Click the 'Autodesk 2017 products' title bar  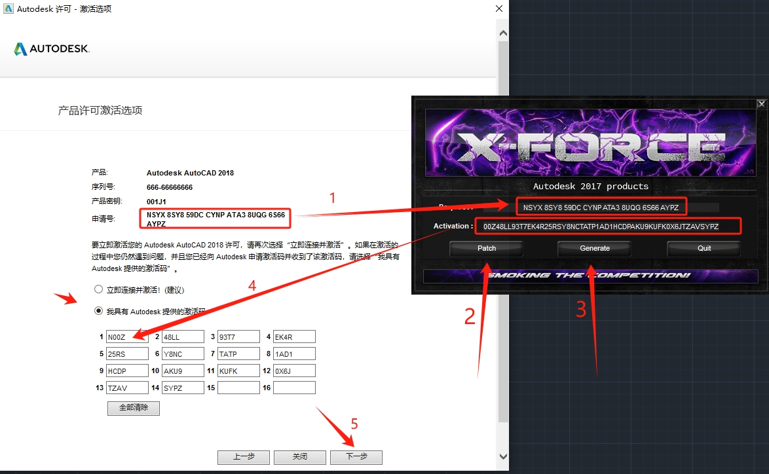[x=590, y=186]
